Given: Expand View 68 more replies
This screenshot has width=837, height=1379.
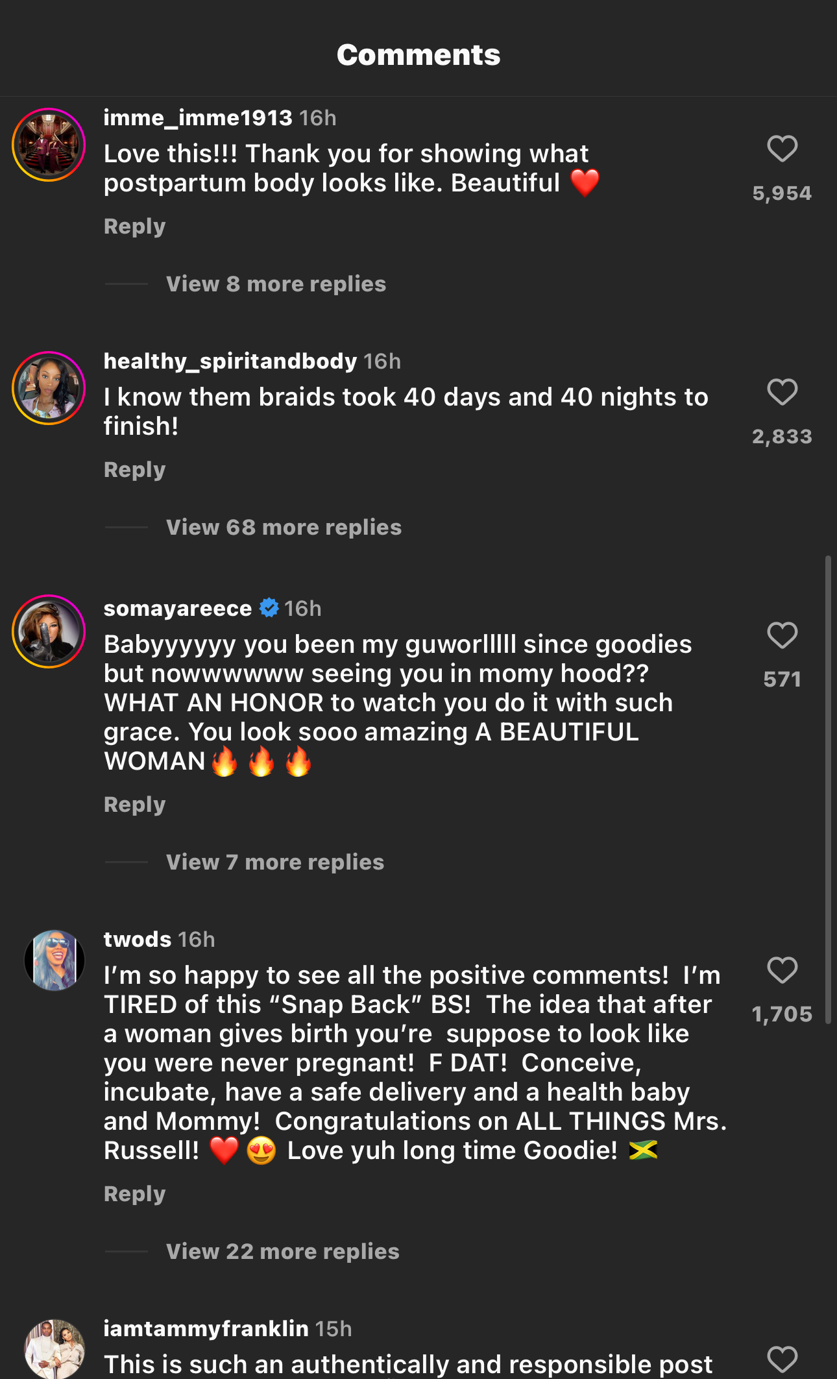Looking at the screenshot, I should tap(284, 528).
